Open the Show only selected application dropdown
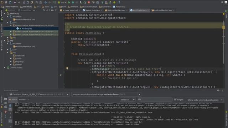Screen dimensions: 228x128 204,100
